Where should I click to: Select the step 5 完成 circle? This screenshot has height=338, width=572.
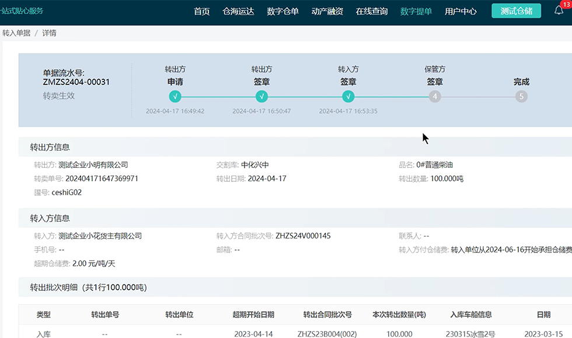[x=521, y=97]
